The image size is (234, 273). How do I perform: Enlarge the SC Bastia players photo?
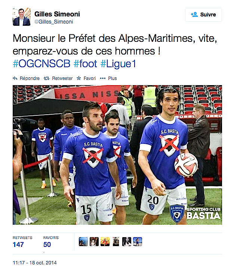tap(117, 155)
